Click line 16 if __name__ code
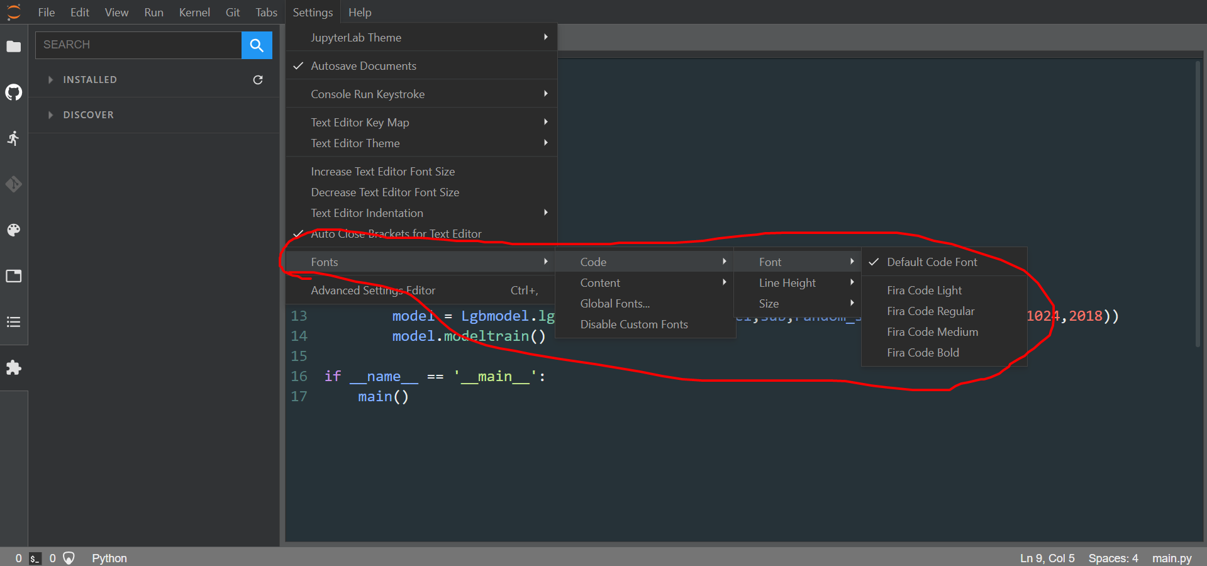The image size is (1207, 566). 435,377
